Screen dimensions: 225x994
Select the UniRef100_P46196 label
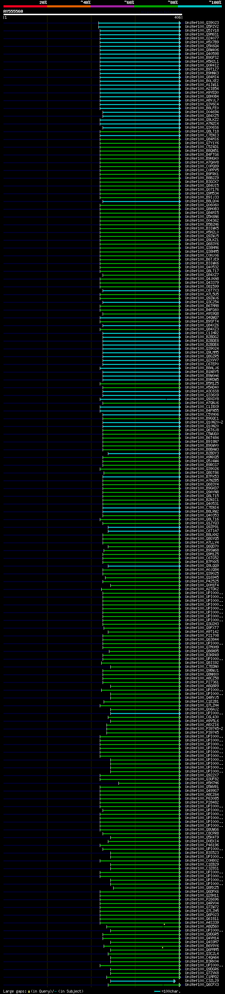coord(201,845)
